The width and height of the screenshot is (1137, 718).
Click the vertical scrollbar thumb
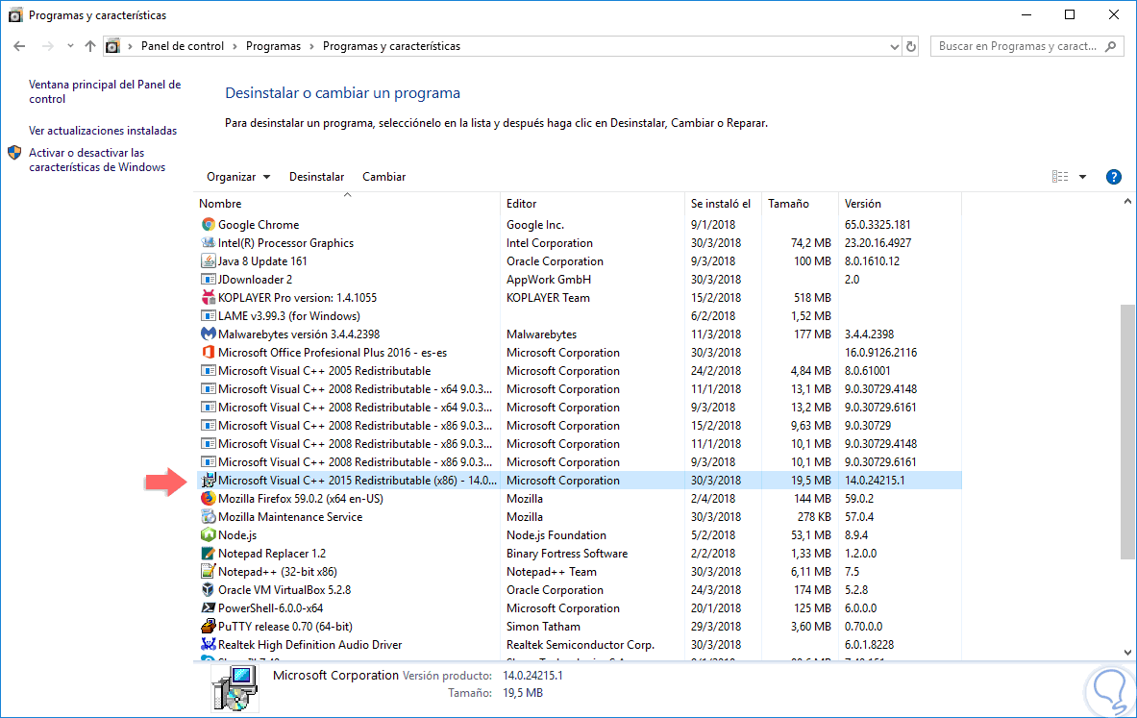(x=1127, y=432)
